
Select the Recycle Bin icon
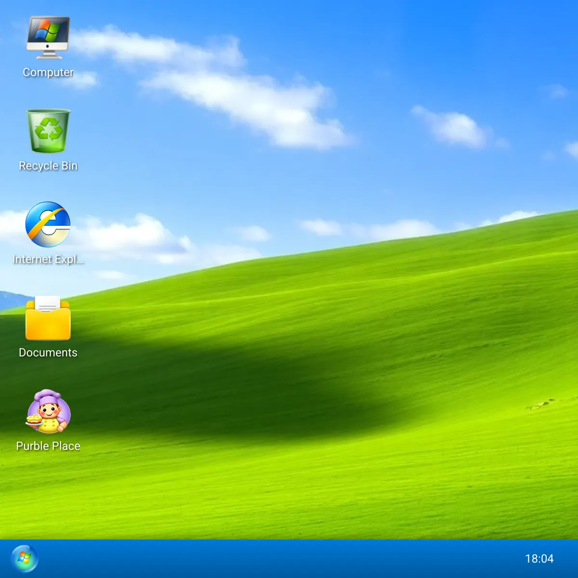(48, 131)
